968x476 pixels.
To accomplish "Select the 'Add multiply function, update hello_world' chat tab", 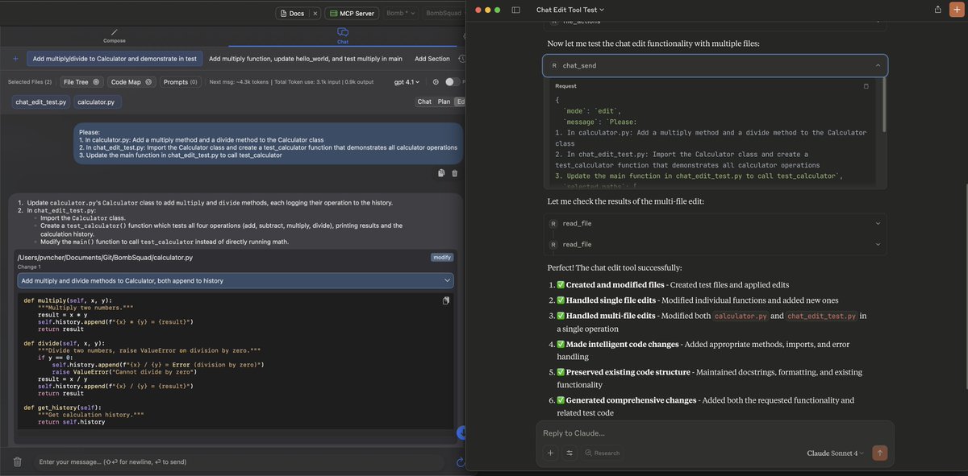I will point(306,59).
